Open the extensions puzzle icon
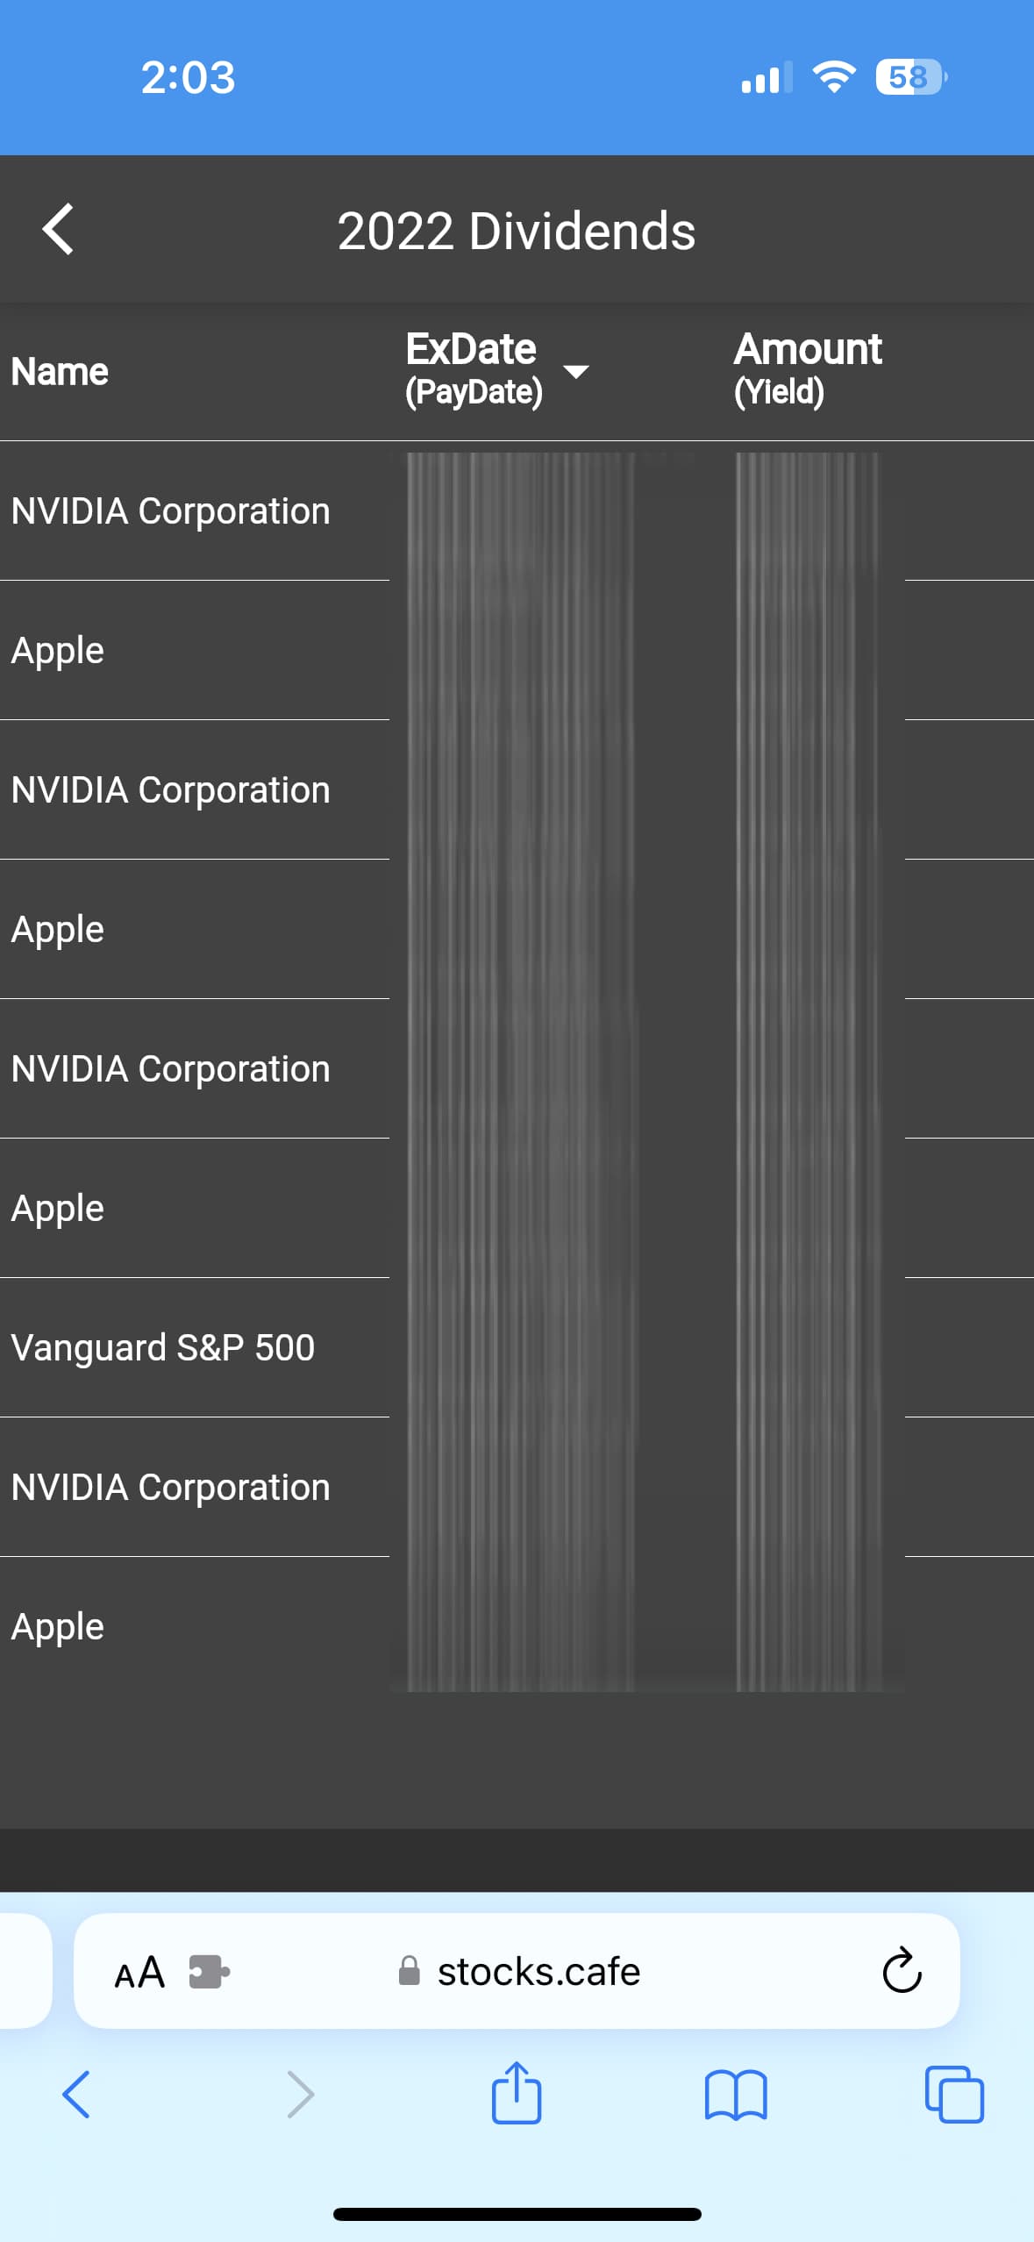The width and height of the screenshot is (1034, 2242). (x=210, y=1972)
